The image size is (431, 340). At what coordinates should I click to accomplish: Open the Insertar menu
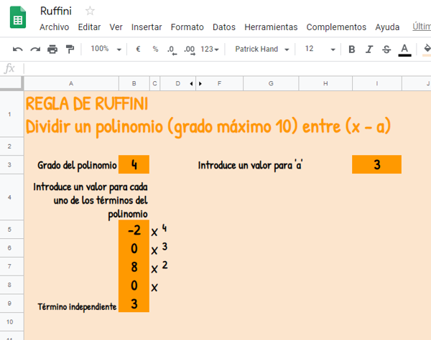147,27
